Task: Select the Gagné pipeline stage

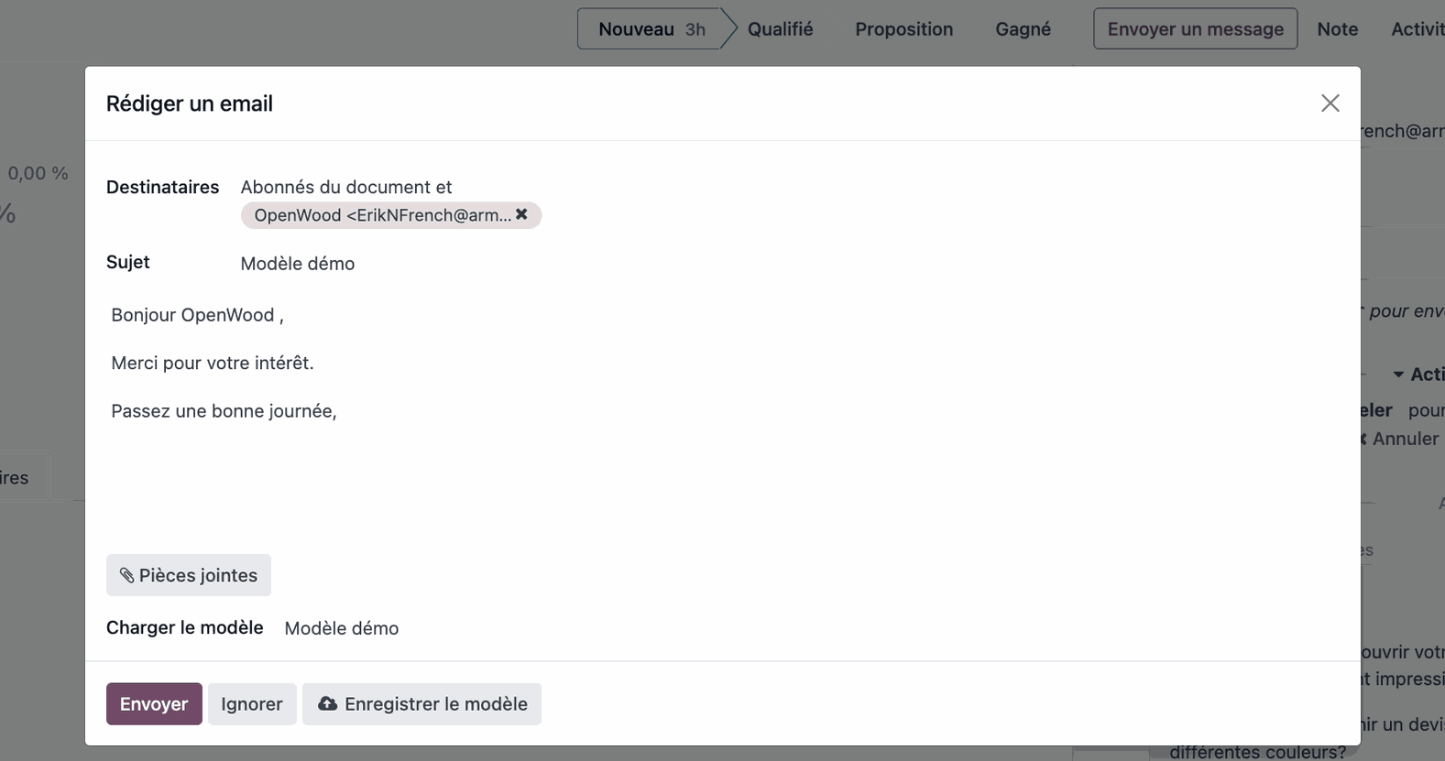Action: click(1023, 29)
